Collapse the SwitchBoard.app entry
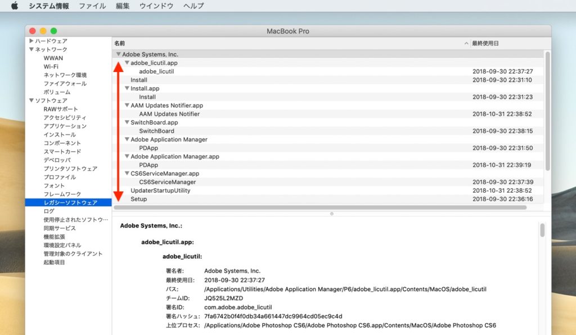Viewport: 576px width, 335px height. (x=127, y=122)
